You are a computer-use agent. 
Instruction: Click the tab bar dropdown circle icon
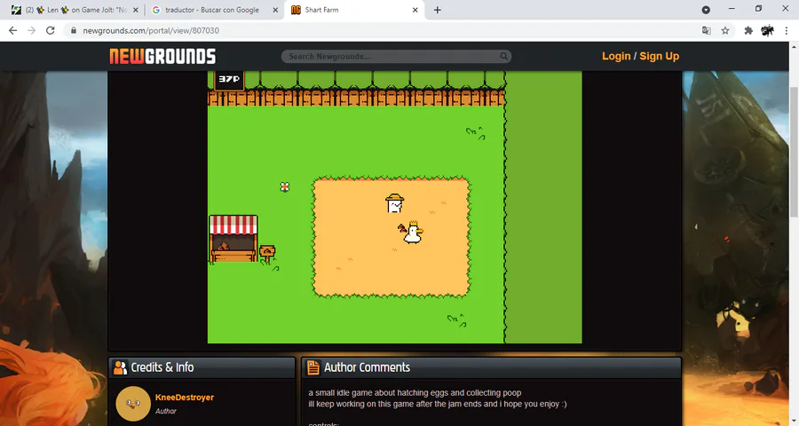coord(706,10)
